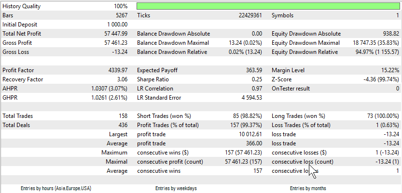Click the green History Quality progress bar
The width and height of the screenshot is (402, 193).
coord(268,6)
